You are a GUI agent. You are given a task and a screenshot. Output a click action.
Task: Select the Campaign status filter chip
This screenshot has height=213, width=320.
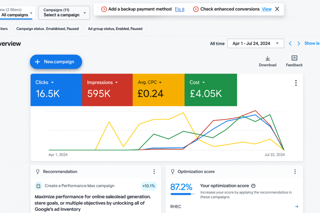[47, 29]
